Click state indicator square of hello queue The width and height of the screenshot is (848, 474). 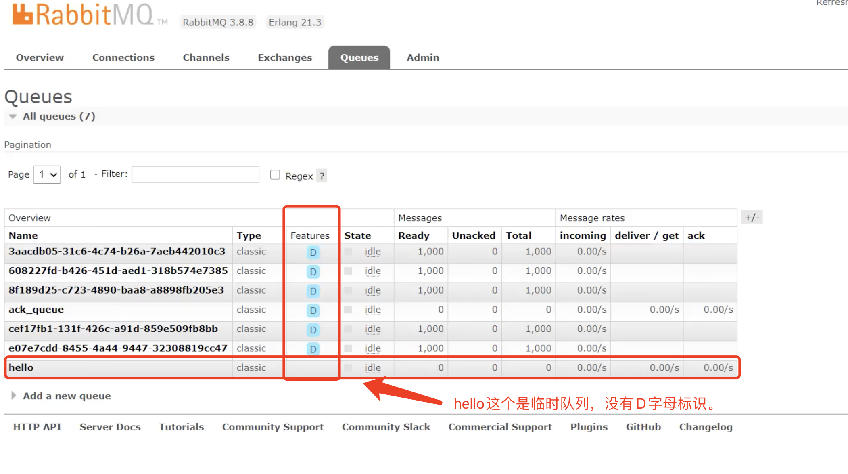(x=348, y=367)
